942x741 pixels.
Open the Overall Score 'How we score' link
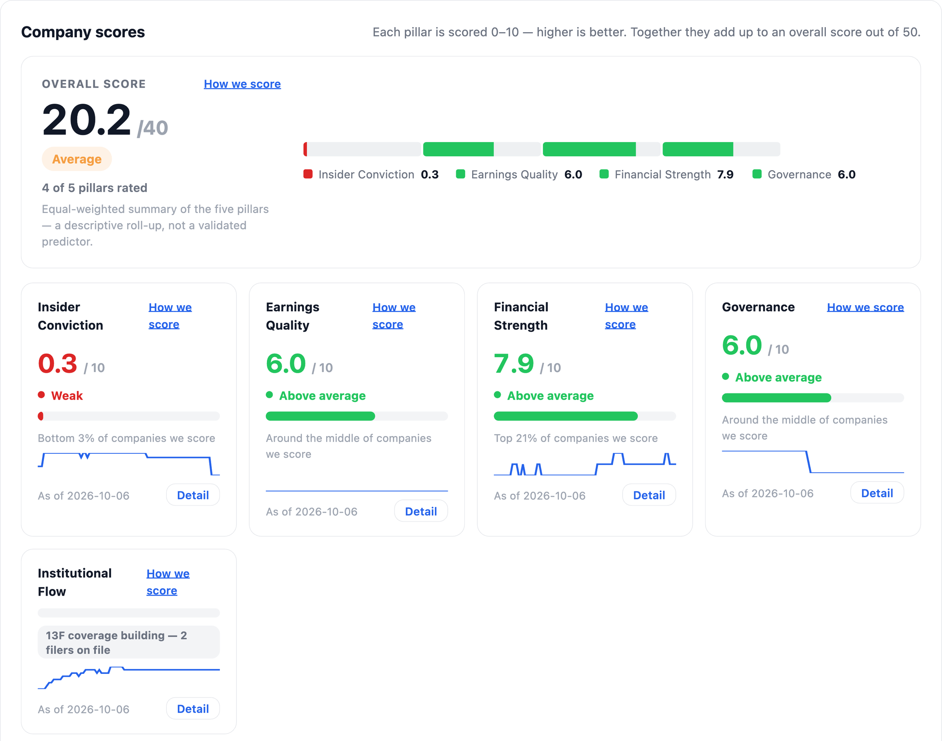(242, 84)
